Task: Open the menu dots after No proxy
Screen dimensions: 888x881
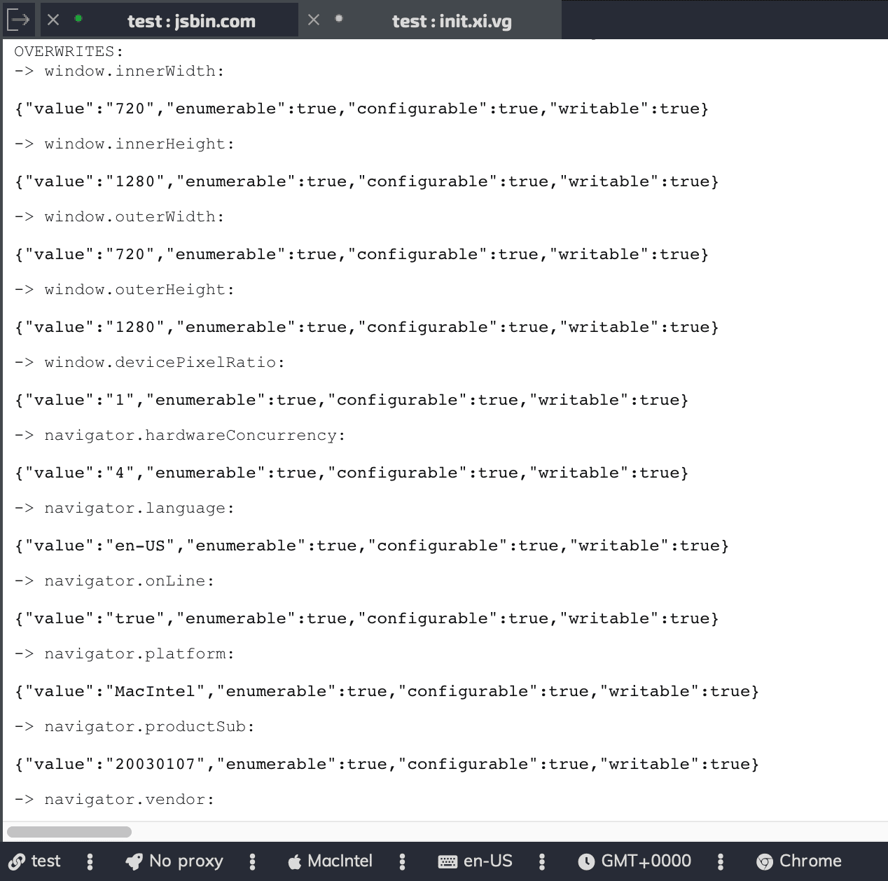Action: (252, 861)
